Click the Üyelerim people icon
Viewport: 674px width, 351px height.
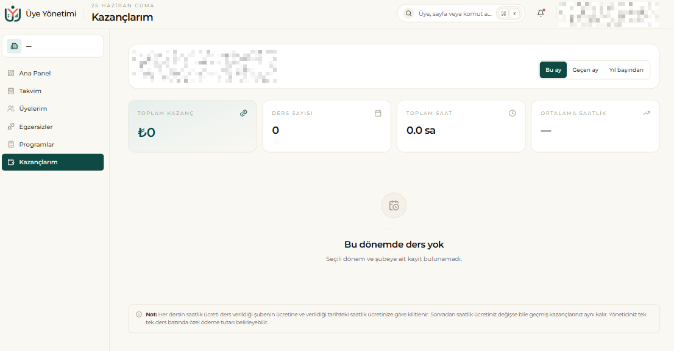point(11,108)
